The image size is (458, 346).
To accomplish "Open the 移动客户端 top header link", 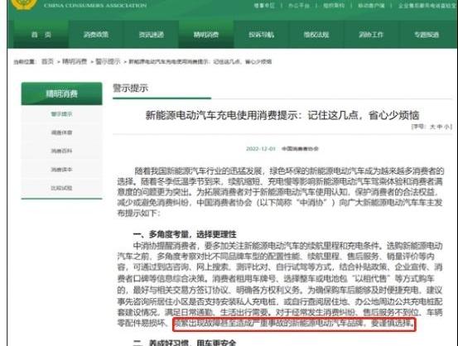I will [x=371, y=5].
